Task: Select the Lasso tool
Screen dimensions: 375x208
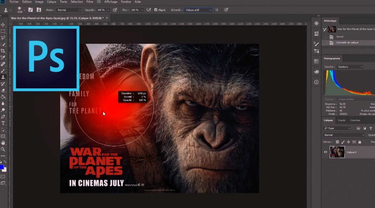Action: [3, 38]
